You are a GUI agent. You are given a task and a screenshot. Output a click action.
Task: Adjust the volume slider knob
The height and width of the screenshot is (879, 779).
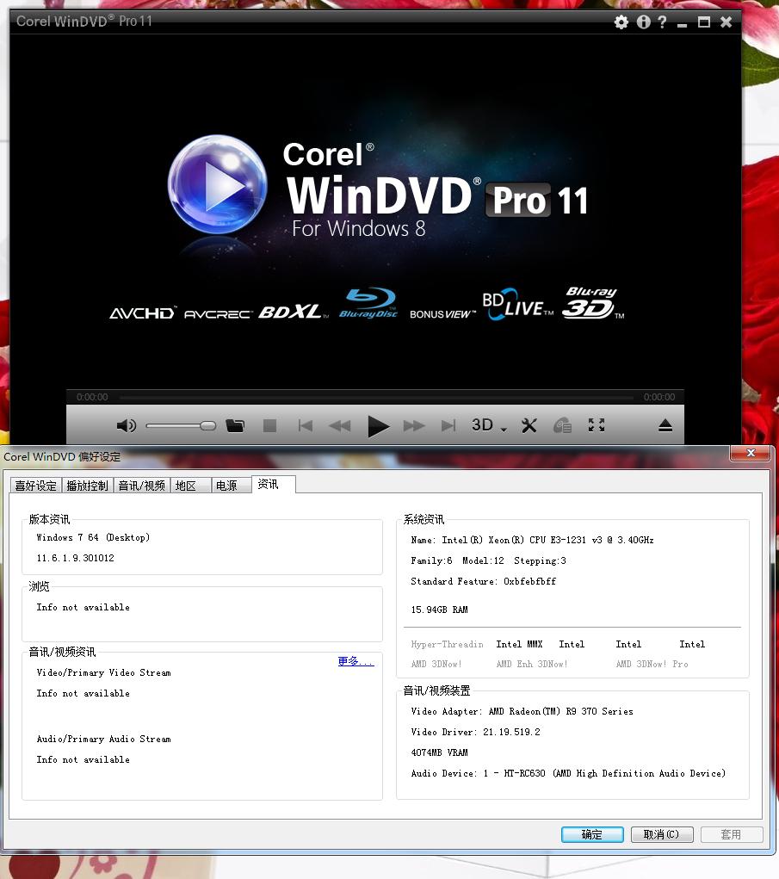208,425
